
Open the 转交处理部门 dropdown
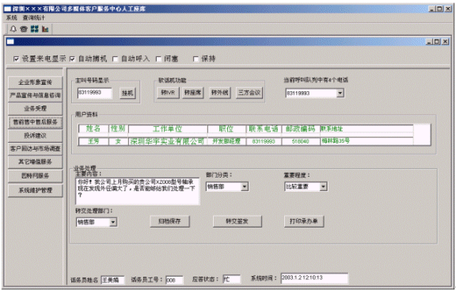[x=113, y=222]
